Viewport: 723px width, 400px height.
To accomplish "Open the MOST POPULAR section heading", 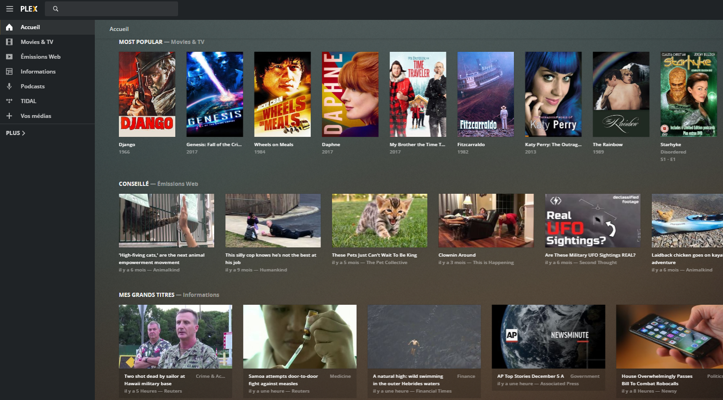I will 141,42.
